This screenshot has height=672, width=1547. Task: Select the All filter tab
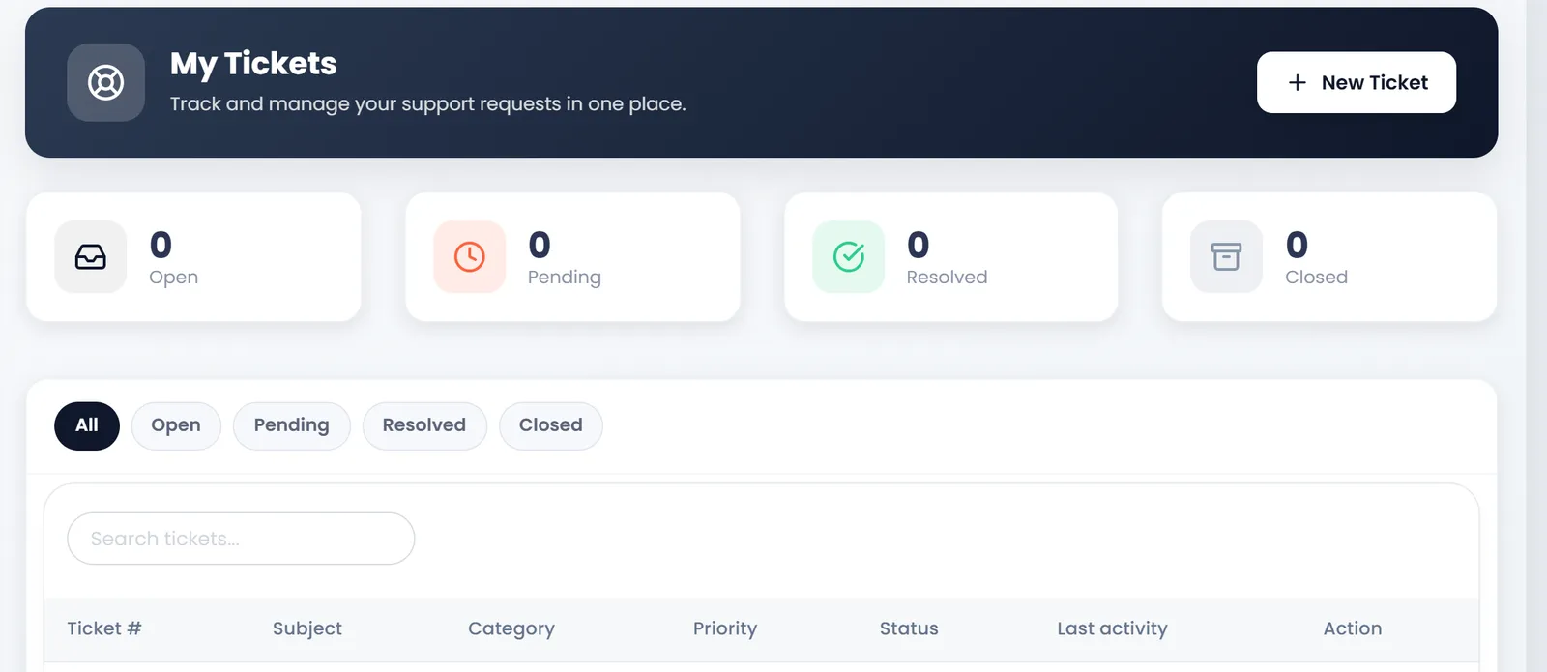point(87,425)
